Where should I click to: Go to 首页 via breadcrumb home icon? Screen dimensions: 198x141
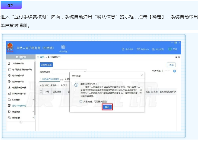[x=38, y=57]
